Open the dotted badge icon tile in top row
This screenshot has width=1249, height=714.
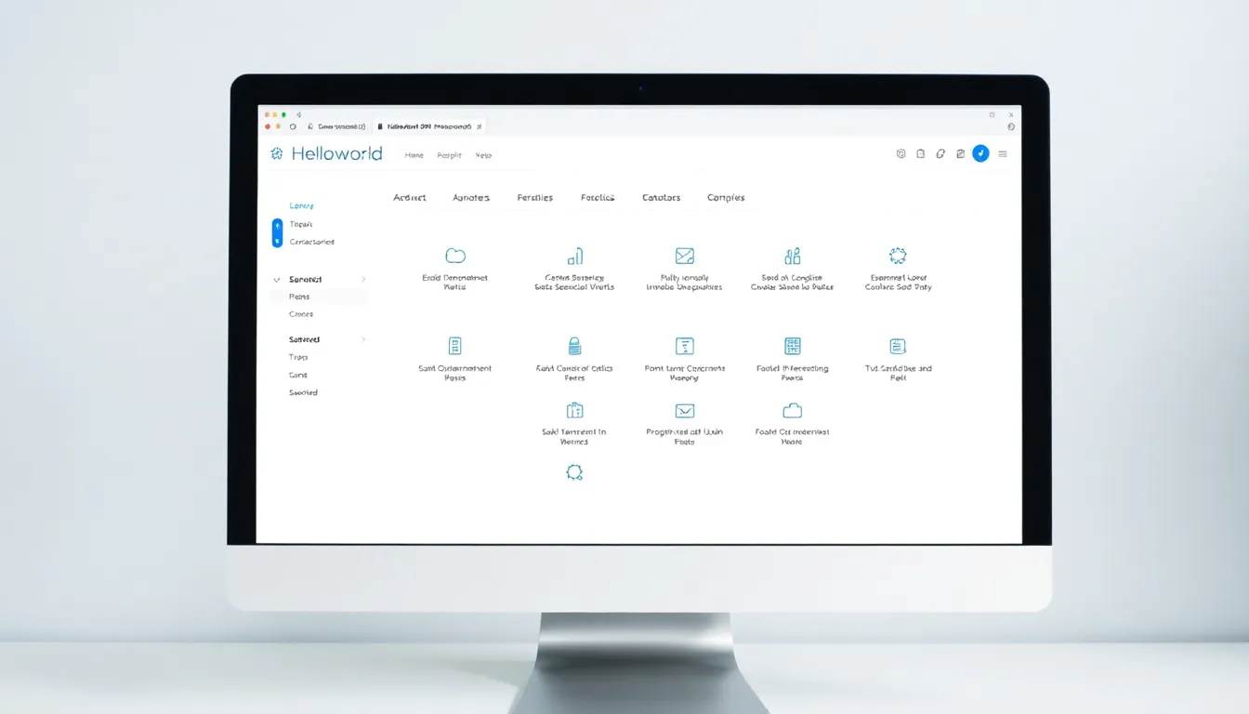pyautogui.click(x=897, y=256)
